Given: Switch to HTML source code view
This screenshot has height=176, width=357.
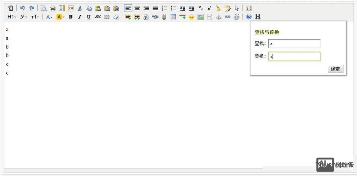Looking at the screenshot, I should (x=11, y=8).
